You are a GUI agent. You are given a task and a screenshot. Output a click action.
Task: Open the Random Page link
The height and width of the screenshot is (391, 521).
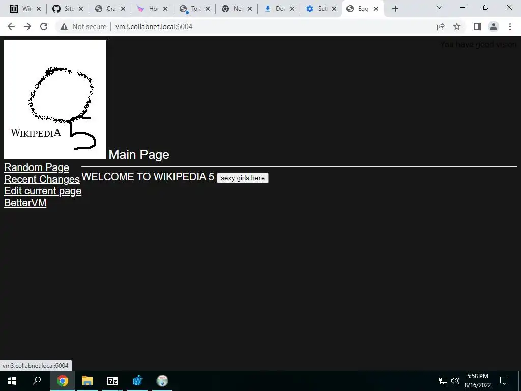37,167
